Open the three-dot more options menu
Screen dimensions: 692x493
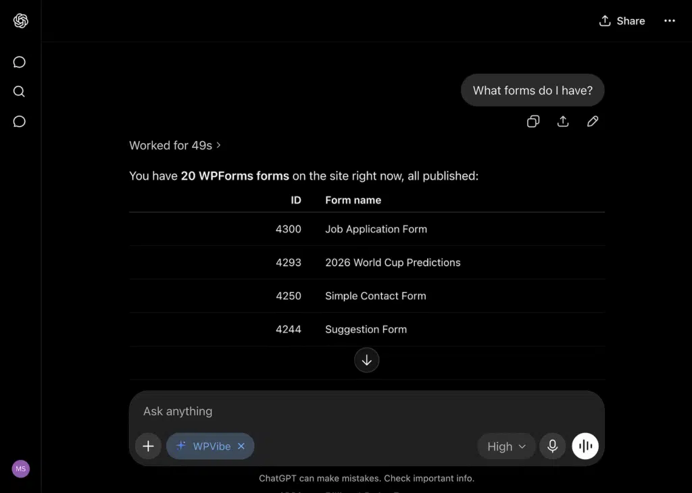[670, 21]
